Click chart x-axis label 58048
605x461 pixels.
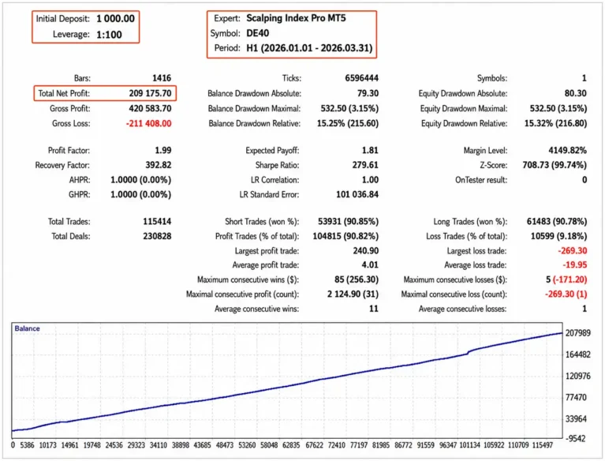269,445
